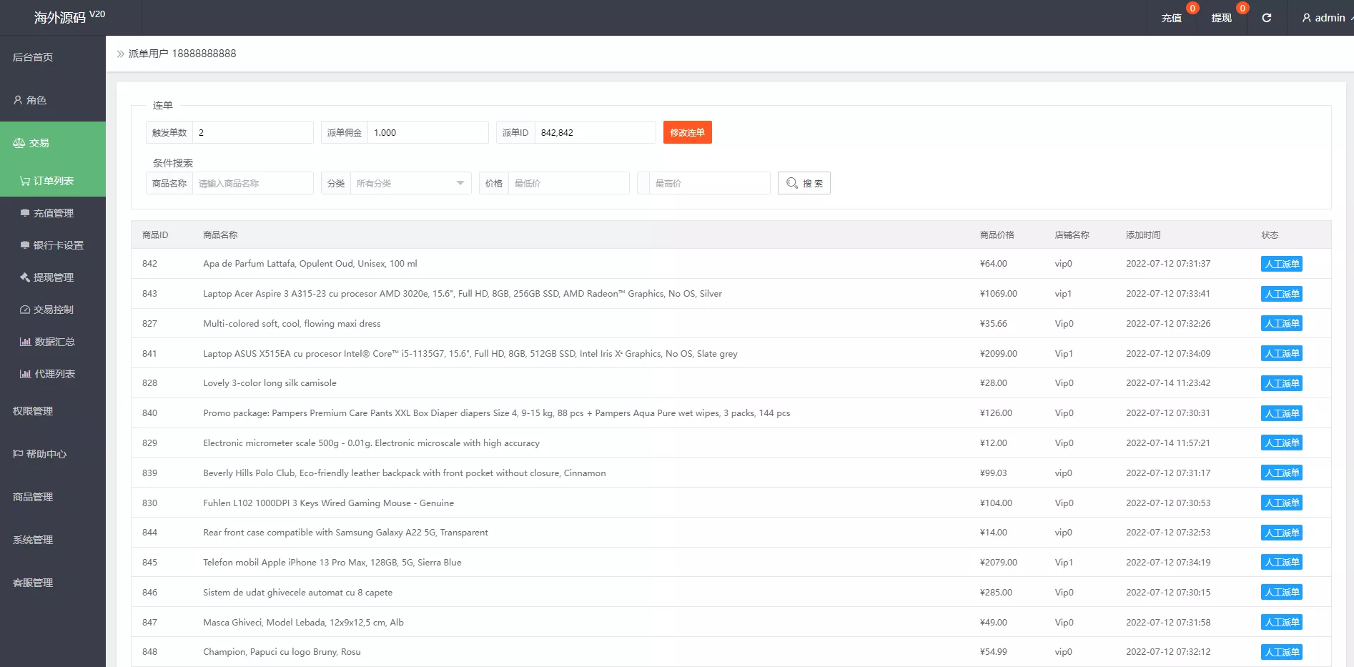This screenshot has width=1354, height=667.
Task: Click the admin user icon
Action: (1307, 18)
